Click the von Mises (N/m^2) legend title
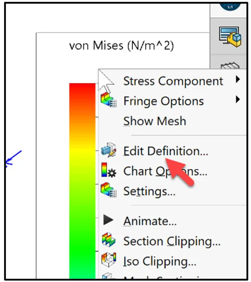The image size is (251, 282). tap(121, 46)
